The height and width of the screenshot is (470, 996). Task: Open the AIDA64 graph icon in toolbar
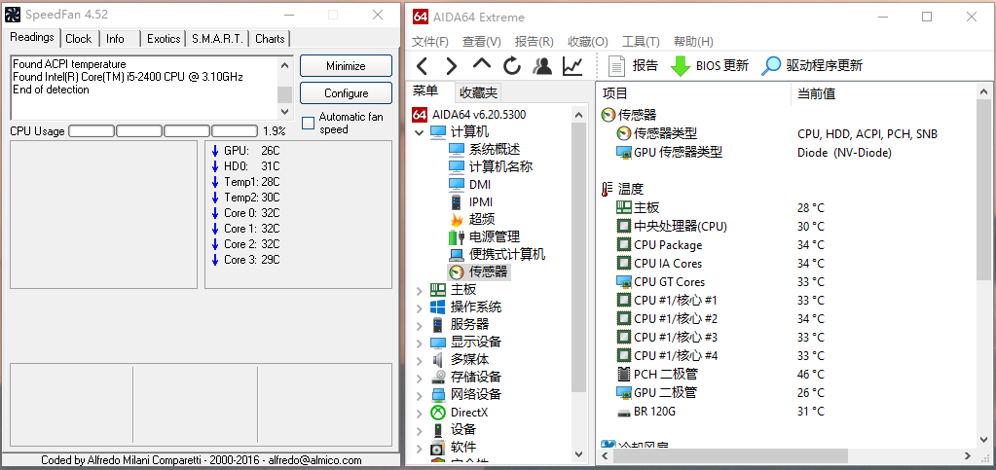pyautogui.click(x=572, y=65)
